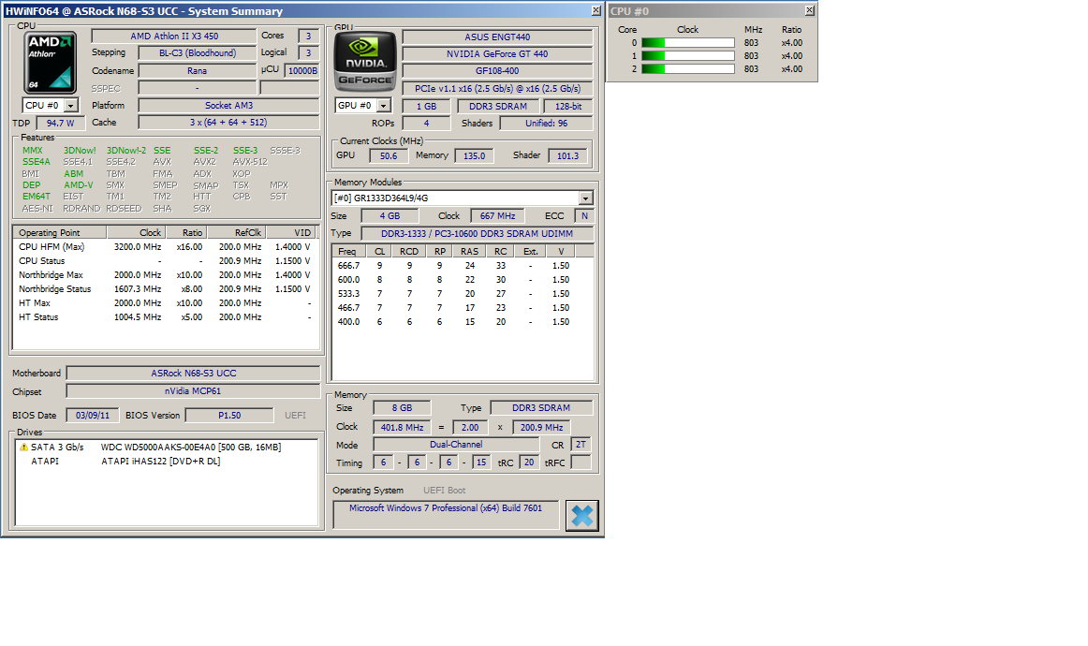Open the GPU #0 selector dropdown

tap(384, 106)
